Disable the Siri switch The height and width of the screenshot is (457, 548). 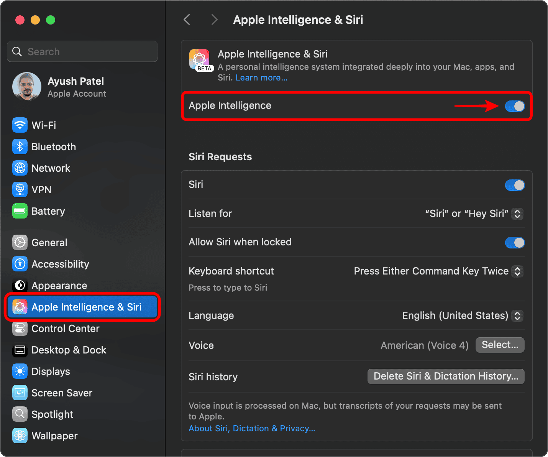(514, 185)
